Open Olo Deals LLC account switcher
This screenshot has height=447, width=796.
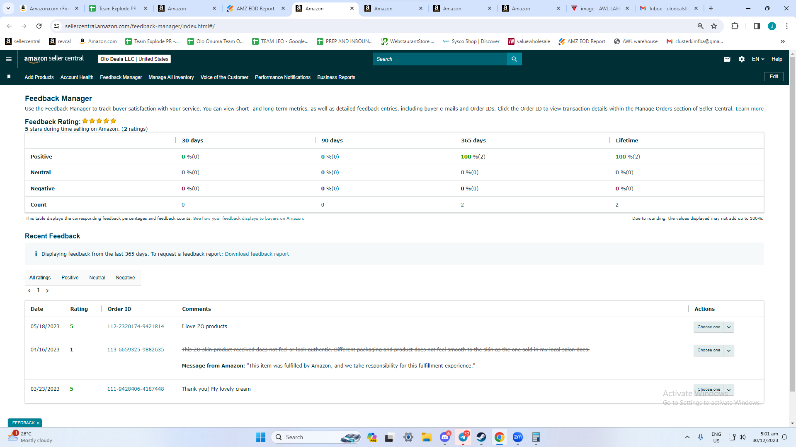point(134,59)
